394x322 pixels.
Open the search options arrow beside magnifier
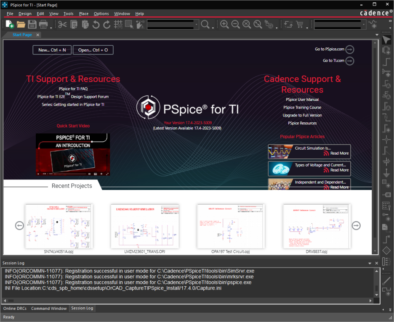pos(213,28)
